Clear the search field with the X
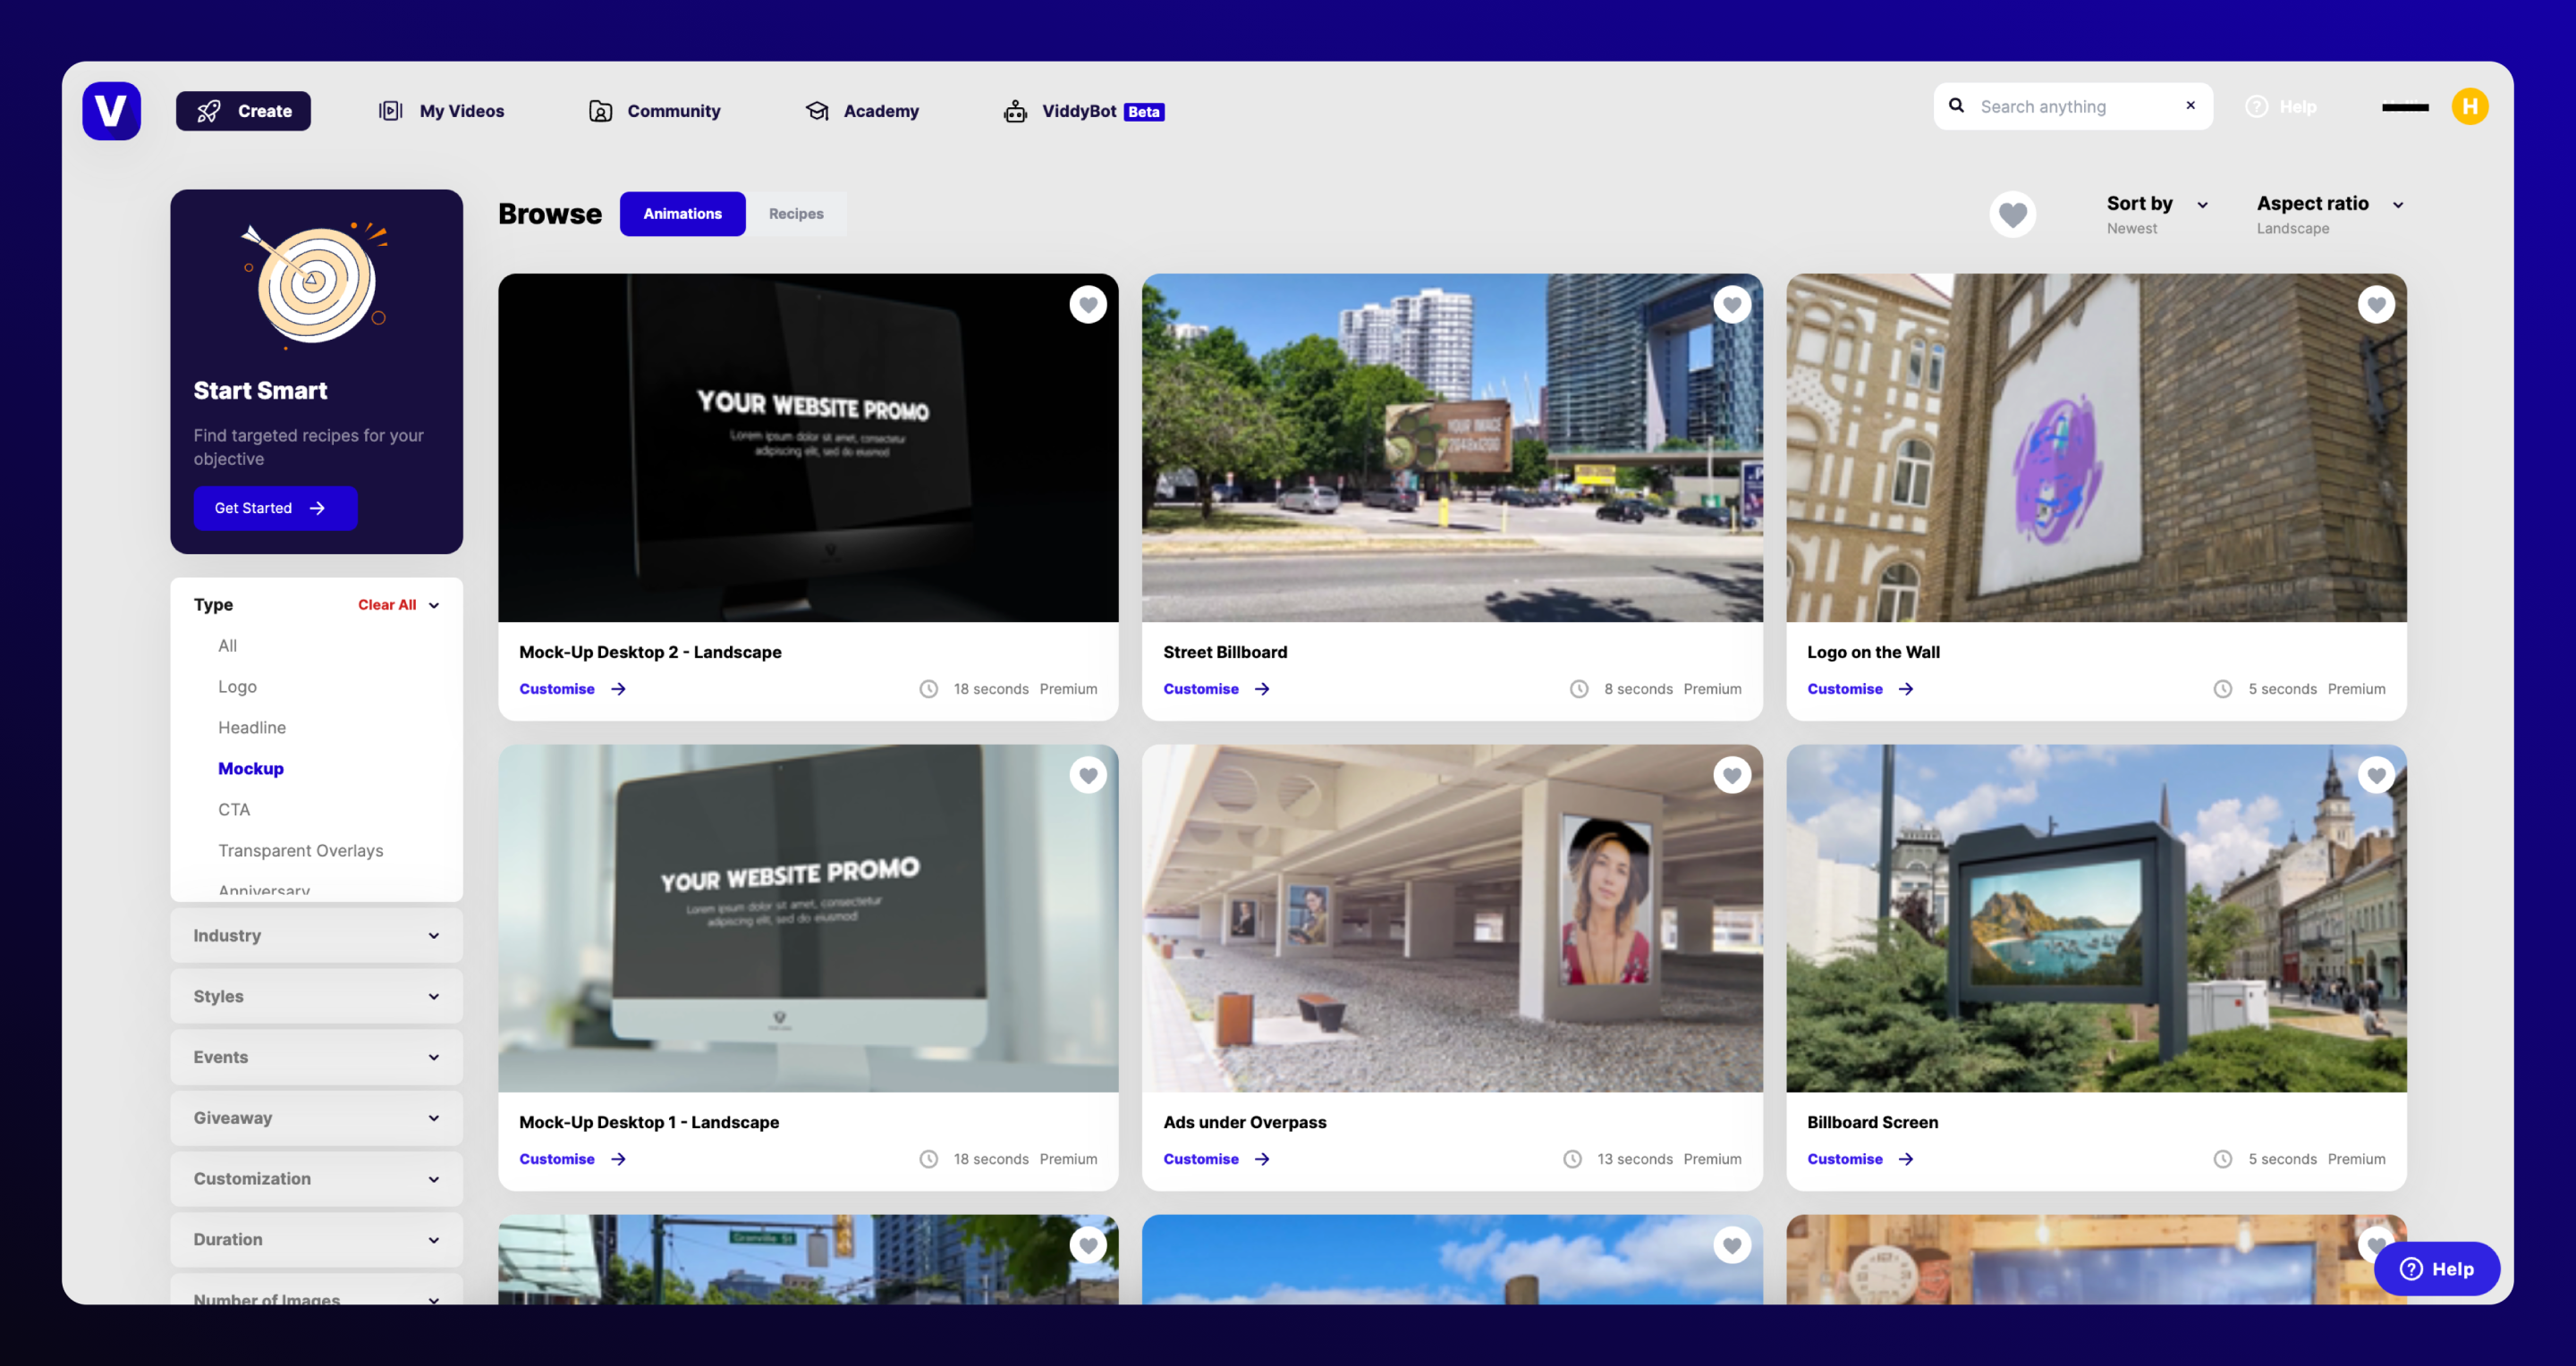This screenshot has width=2576, height=1366. 2190,105
